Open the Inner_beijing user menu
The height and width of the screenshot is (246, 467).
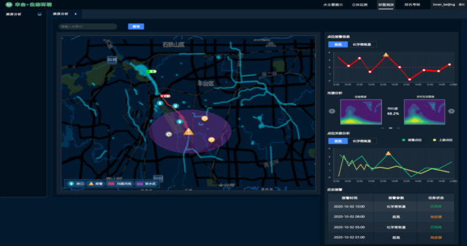(x=443, y=5)
